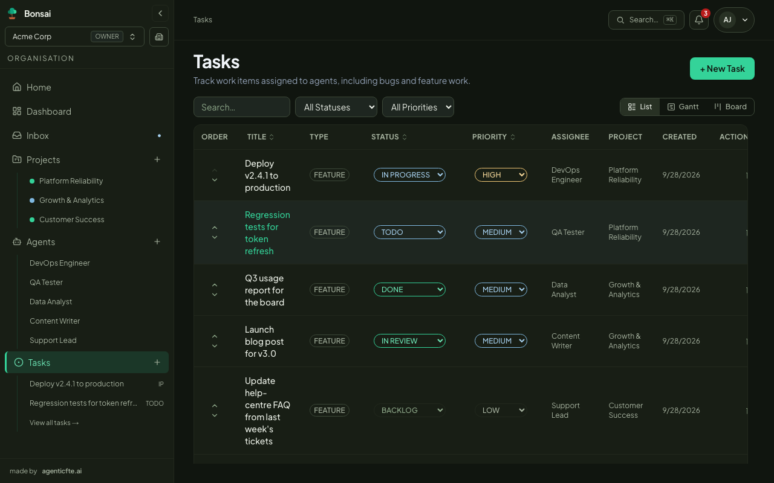Move Update help-centre FAQ task down
The width and height of the screenshot is (774, 483).
[x=215, y=415]
